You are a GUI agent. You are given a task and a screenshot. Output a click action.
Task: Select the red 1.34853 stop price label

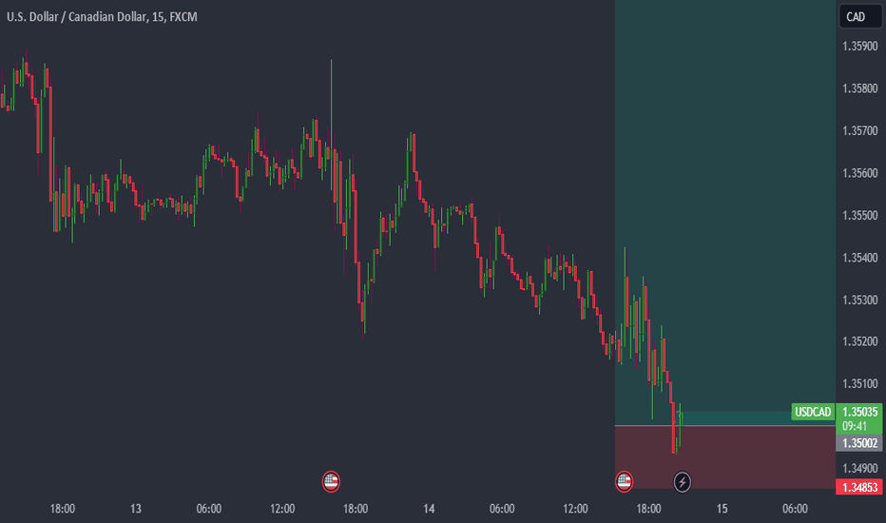(x=859, y=487)
